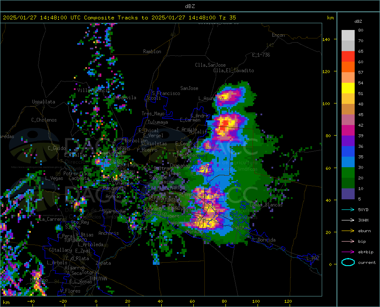Click the '140' tick on the vertical axis
The image size is (380, 307).
326,40
